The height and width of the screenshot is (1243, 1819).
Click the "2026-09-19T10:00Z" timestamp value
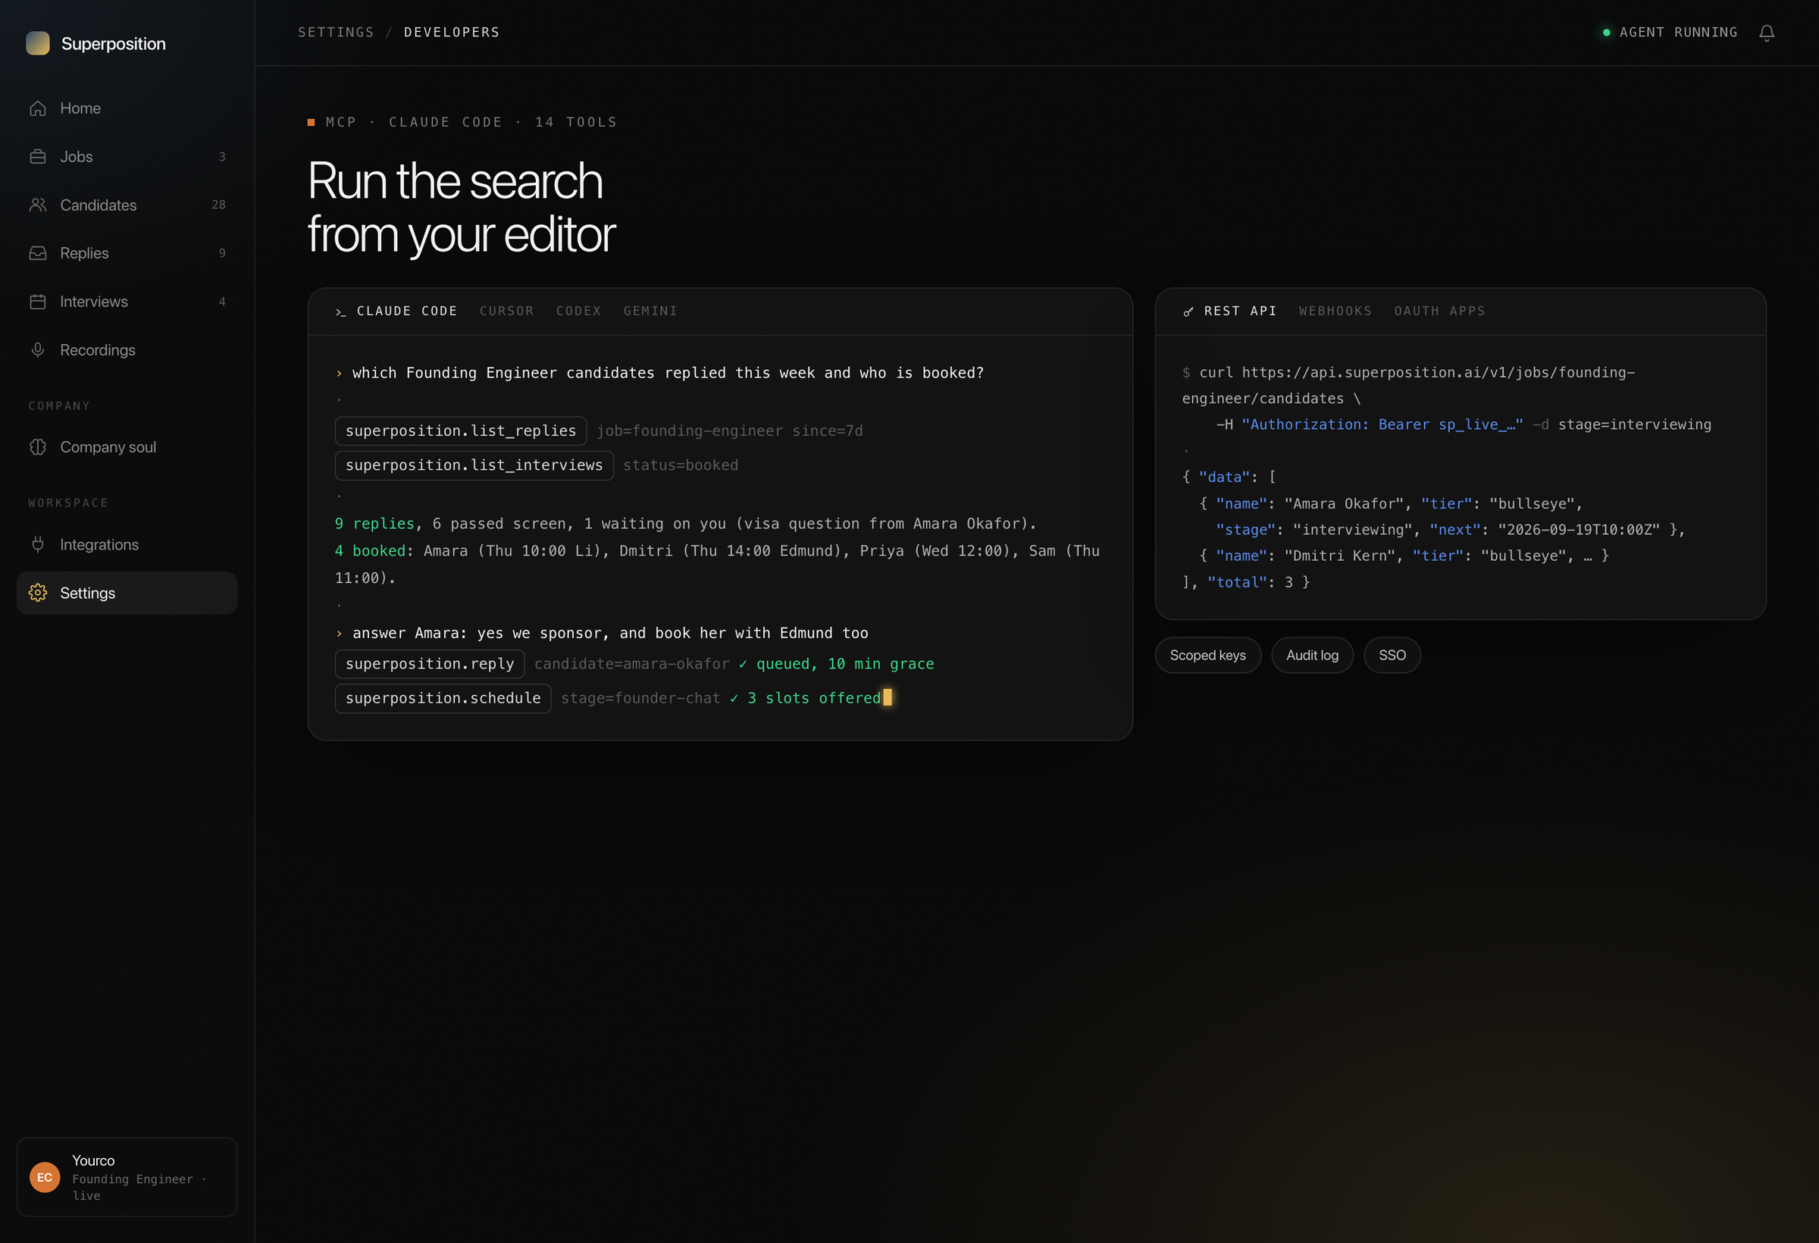point(1579,530)
